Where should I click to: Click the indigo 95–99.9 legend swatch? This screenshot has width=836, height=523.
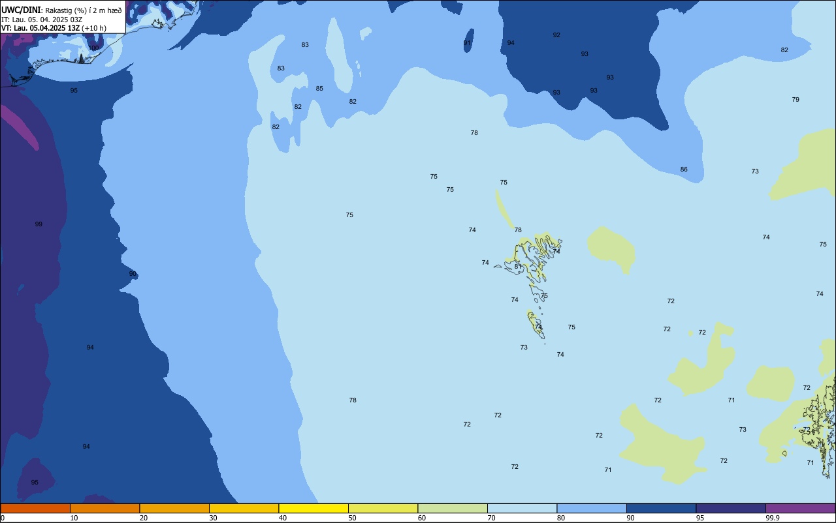click(x=731, y=508)
